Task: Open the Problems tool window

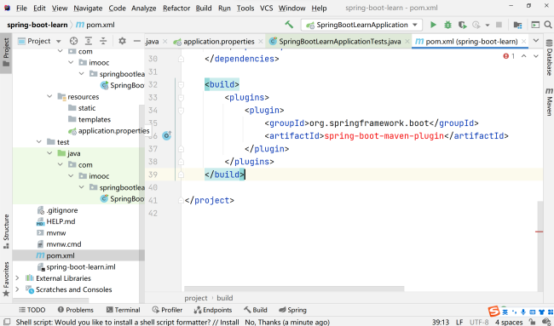Action: 76,310
